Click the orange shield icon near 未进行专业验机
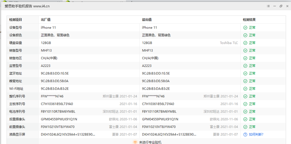Viewport: 291px width, 144px height. pyautogui.click(x=135, y=142)
